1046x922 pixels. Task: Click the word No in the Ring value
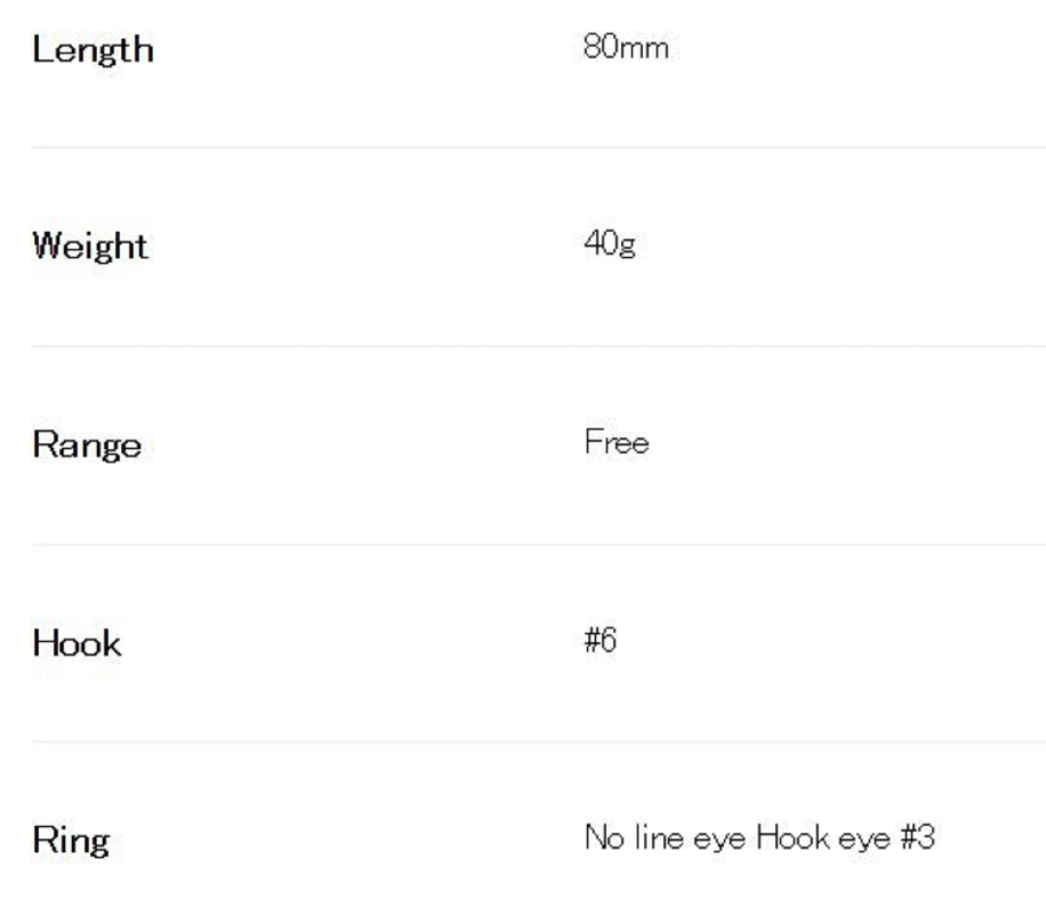[x=604, y=837]
